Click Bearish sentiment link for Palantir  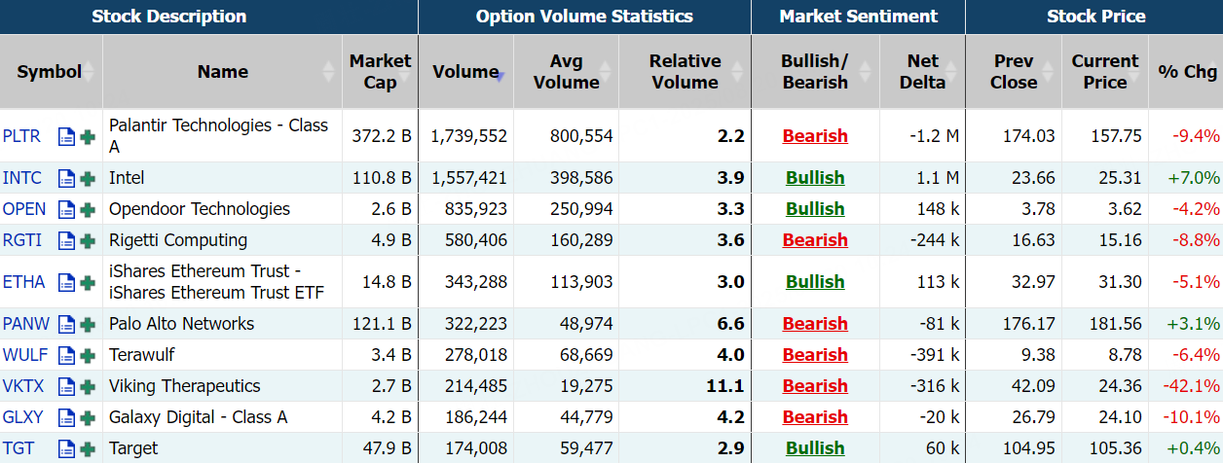[815, 136]
